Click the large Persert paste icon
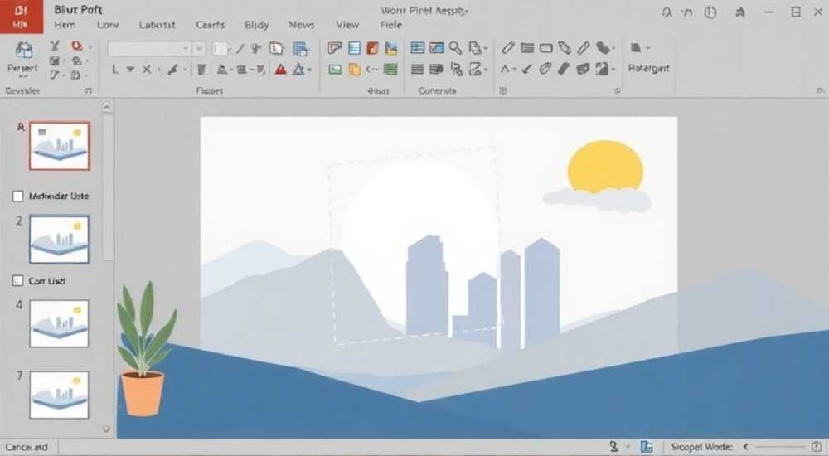The height and width of the screenshot is (456, 829). (x=24, y=51)
